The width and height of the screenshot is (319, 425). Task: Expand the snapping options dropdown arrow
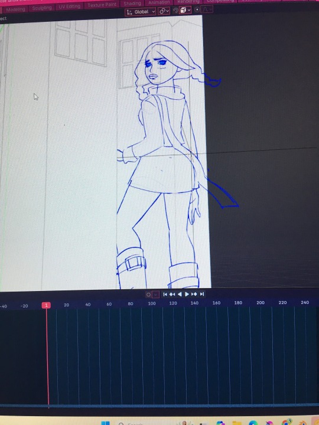tap(190, 10)
